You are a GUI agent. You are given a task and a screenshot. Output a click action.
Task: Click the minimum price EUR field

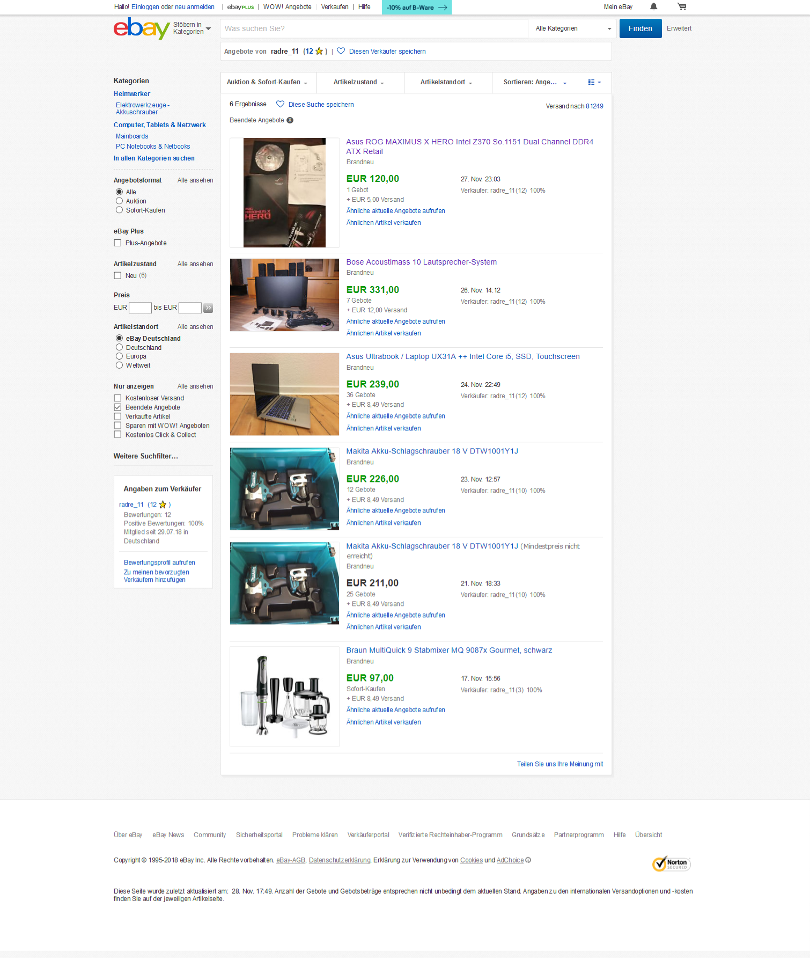(140, 308)
